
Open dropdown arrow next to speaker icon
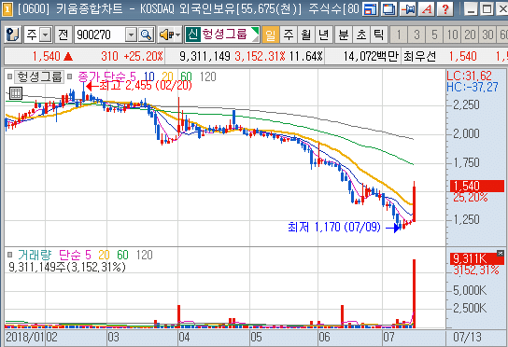(178, 35)
